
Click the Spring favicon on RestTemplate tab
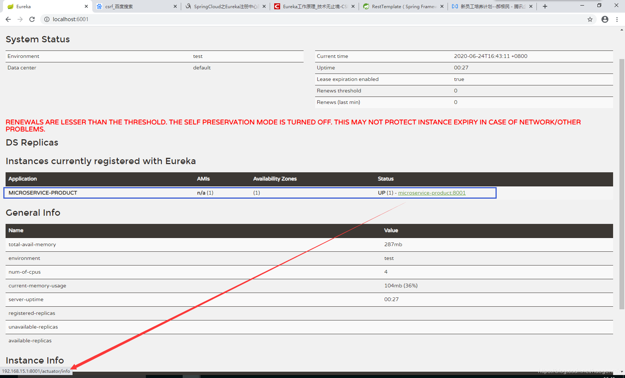point(366,6)
